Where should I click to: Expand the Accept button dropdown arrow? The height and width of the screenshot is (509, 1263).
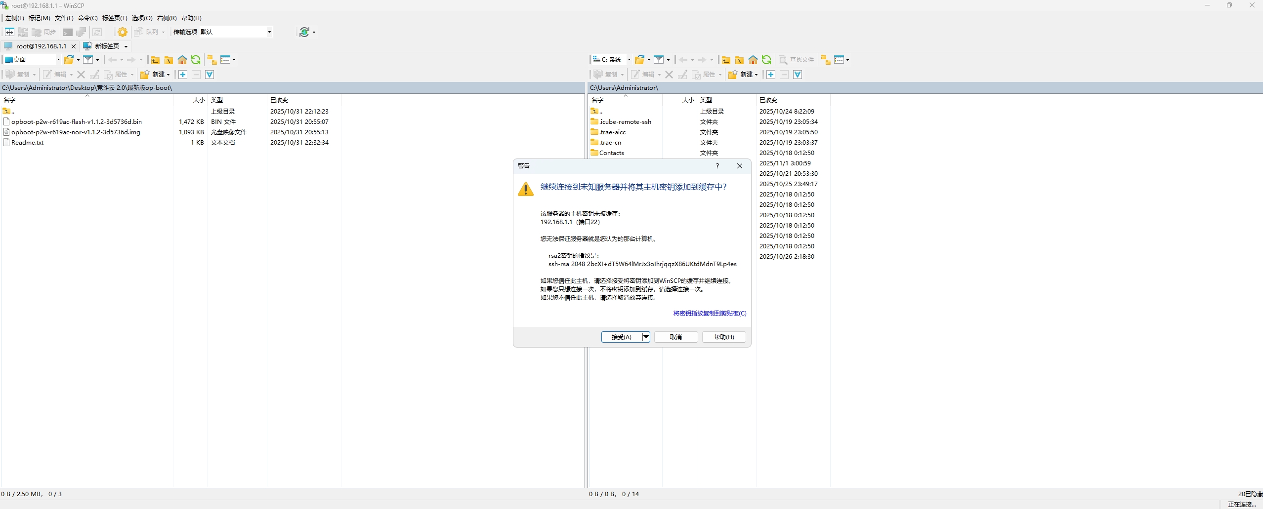coord(645,337)
